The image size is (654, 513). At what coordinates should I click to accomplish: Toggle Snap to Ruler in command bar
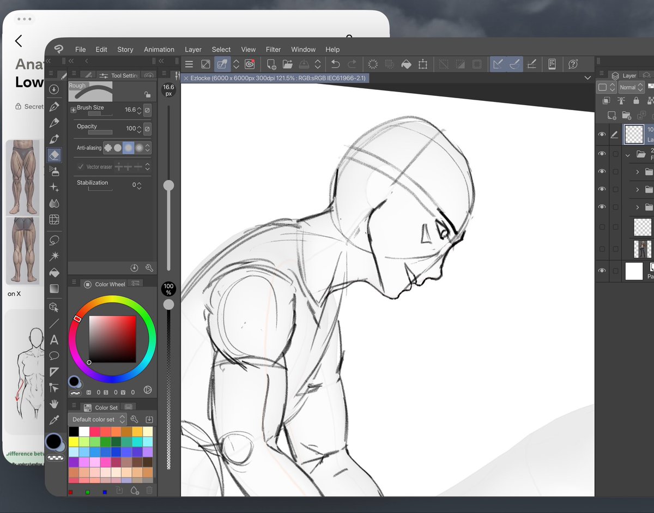click(x=498, y=64)
